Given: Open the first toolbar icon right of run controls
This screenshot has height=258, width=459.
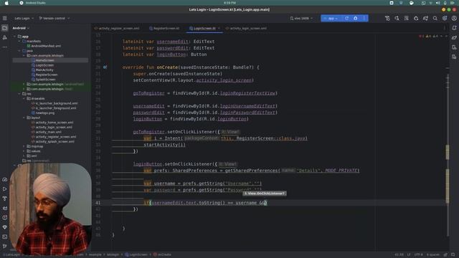Looking at the screenshot, I should [387, 18].
